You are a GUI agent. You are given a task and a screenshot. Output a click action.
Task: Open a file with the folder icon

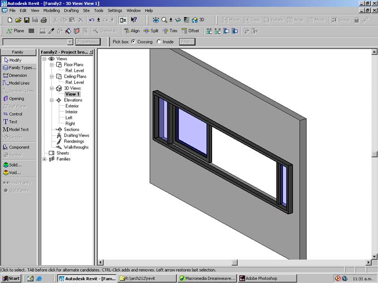[x=18, y=20]
